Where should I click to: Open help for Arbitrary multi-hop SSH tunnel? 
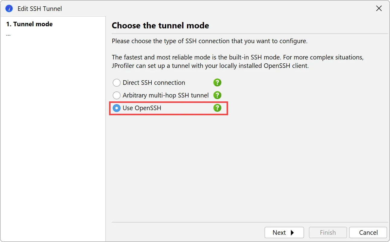(217, 95)
